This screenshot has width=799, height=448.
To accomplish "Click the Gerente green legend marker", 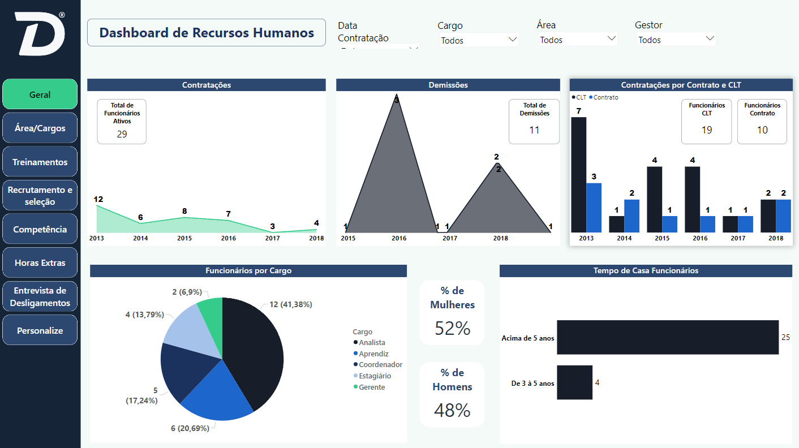I will coord(355,387).
